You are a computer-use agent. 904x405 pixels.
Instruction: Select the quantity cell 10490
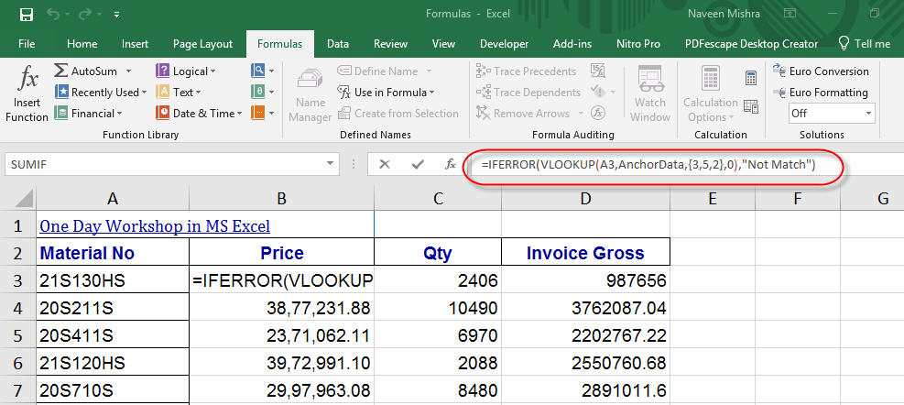(x=438, y=308)
